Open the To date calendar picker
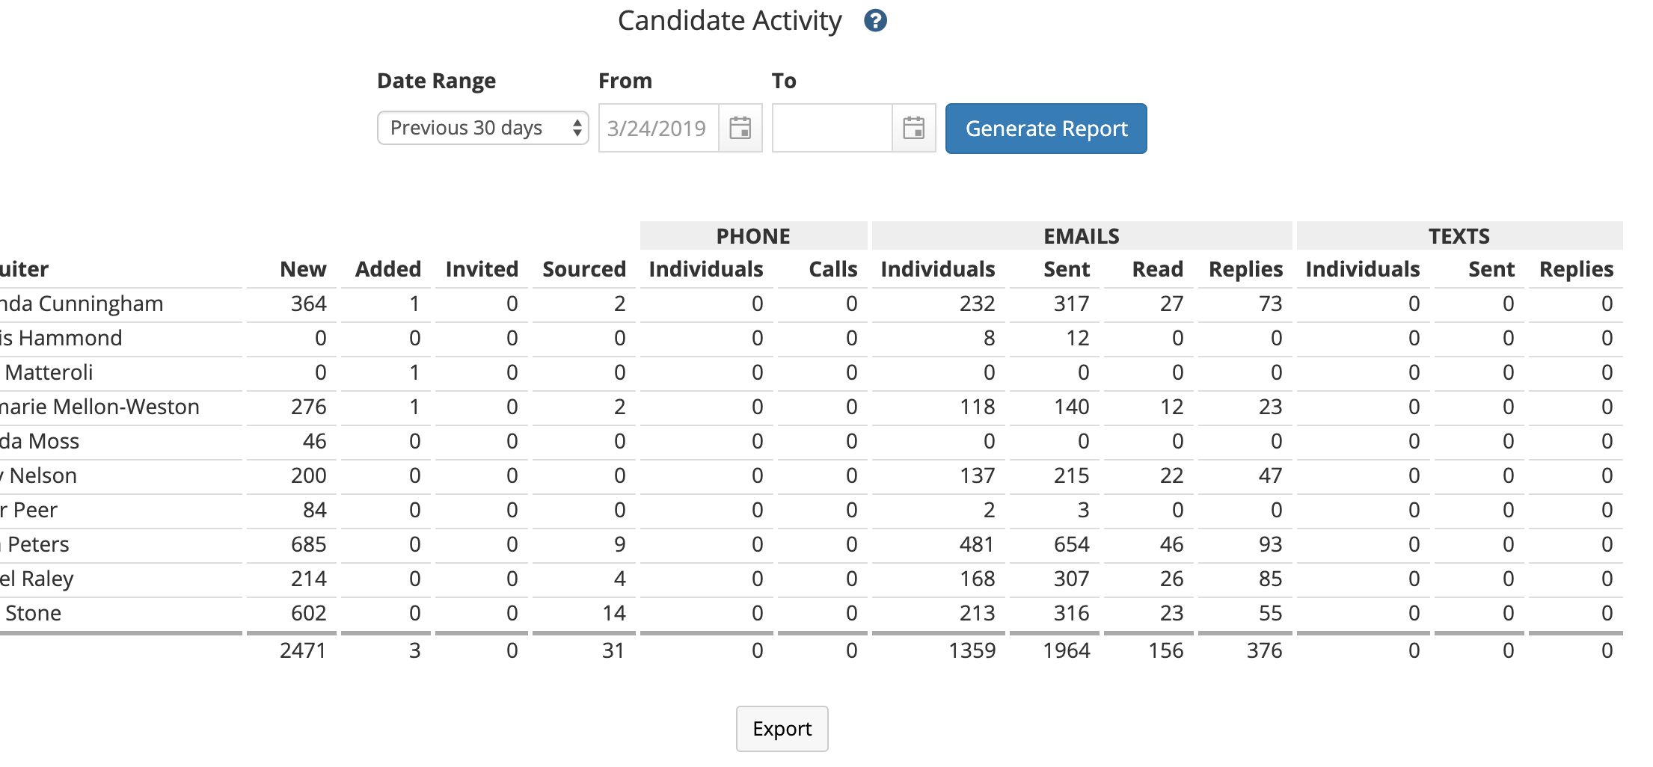This screenshot has height=767, width=1653. (x=913, y=128)
